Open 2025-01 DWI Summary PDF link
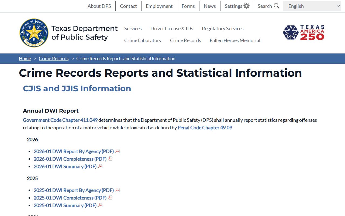345x216 pixels. 65,205
